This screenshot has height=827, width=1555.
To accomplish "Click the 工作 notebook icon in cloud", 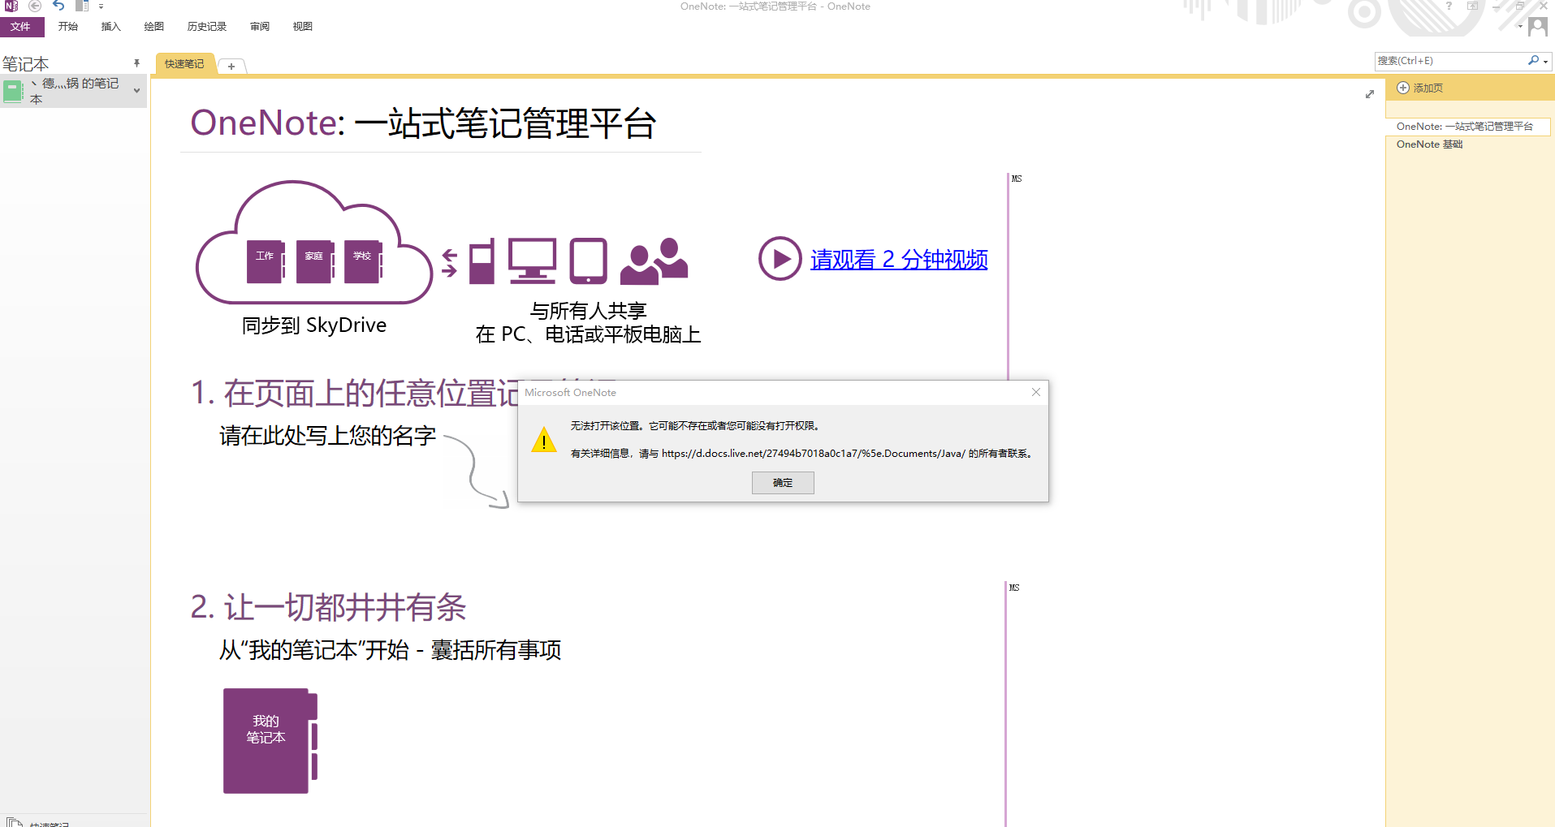I will click(x=266, y=261).
